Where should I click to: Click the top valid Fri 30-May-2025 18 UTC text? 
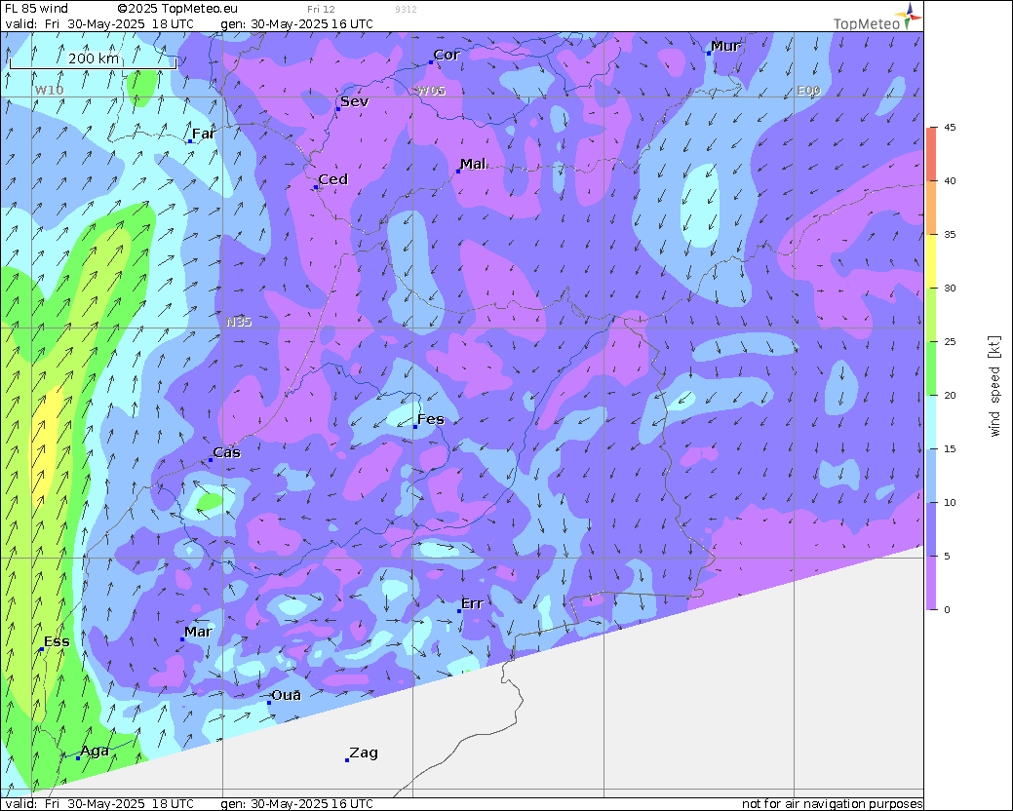click(x=98, y=24)
